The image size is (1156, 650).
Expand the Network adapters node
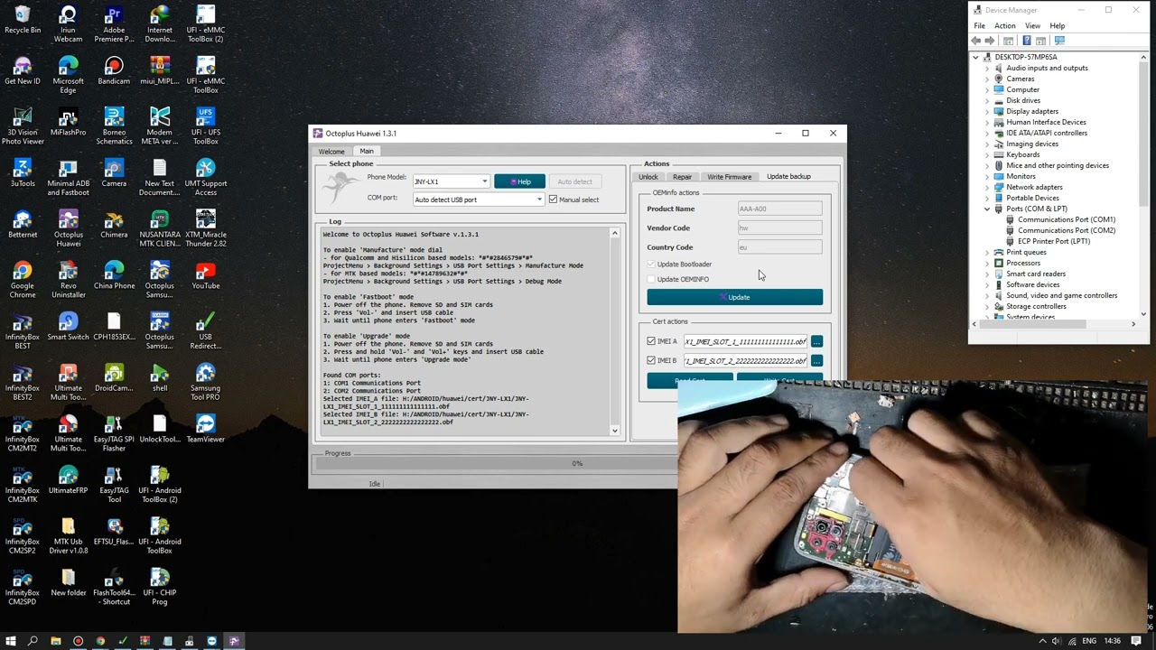click(987, 187)
